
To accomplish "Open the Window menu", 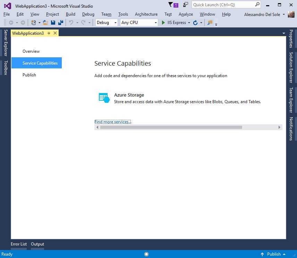I will [x=207, y=14].
